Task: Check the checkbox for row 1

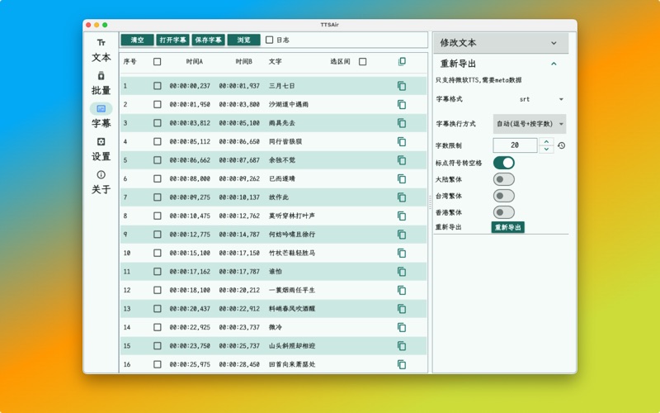Action: point(157,86)
